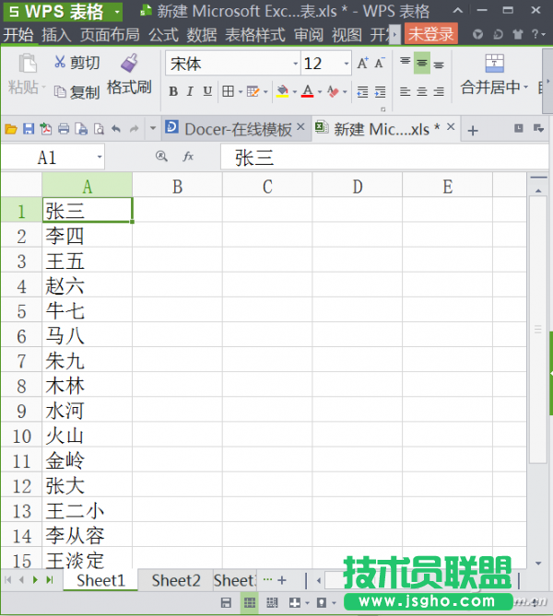553x616 pixels.
Task: Open the 插入 (Insert) ribbon tab
Action: click(x=56, y=35)
